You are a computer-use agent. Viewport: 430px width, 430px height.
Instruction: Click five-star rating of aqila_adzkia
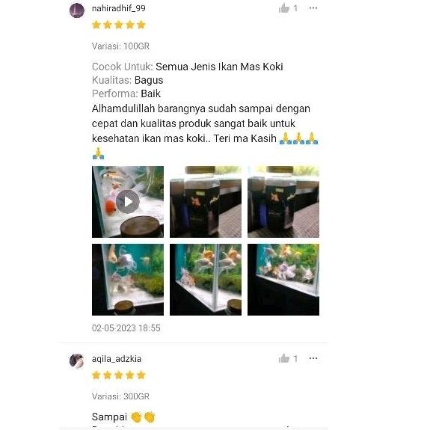coord(119,375)
